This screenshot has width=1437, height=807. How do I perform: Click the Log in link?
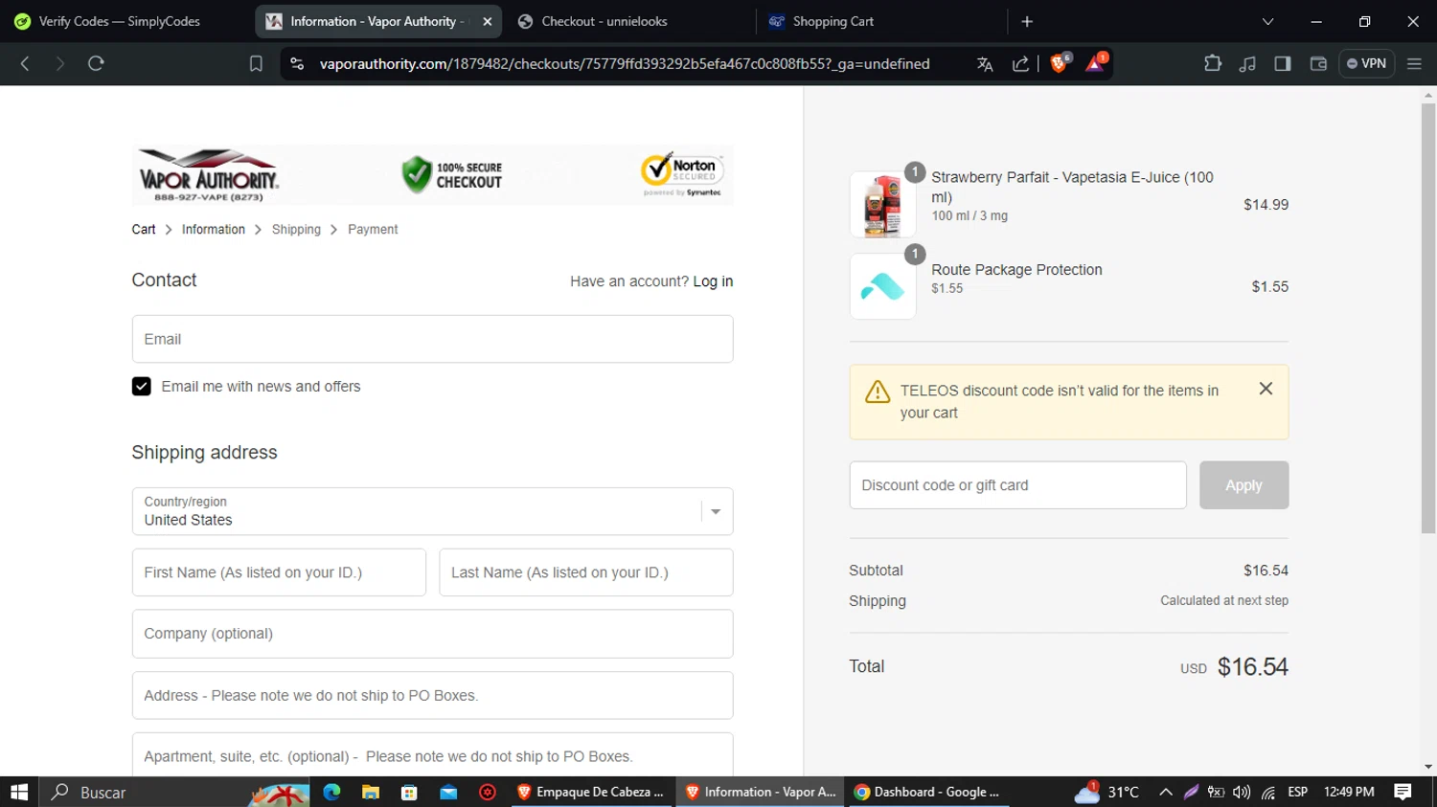(x=713, y=281)
